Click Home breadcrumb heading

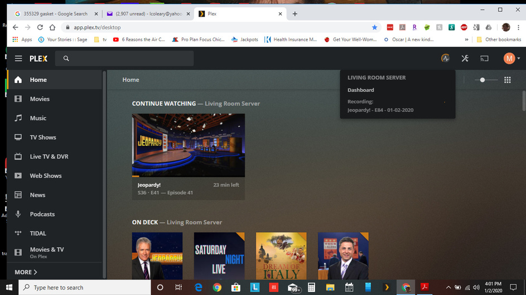click(131, 80)
